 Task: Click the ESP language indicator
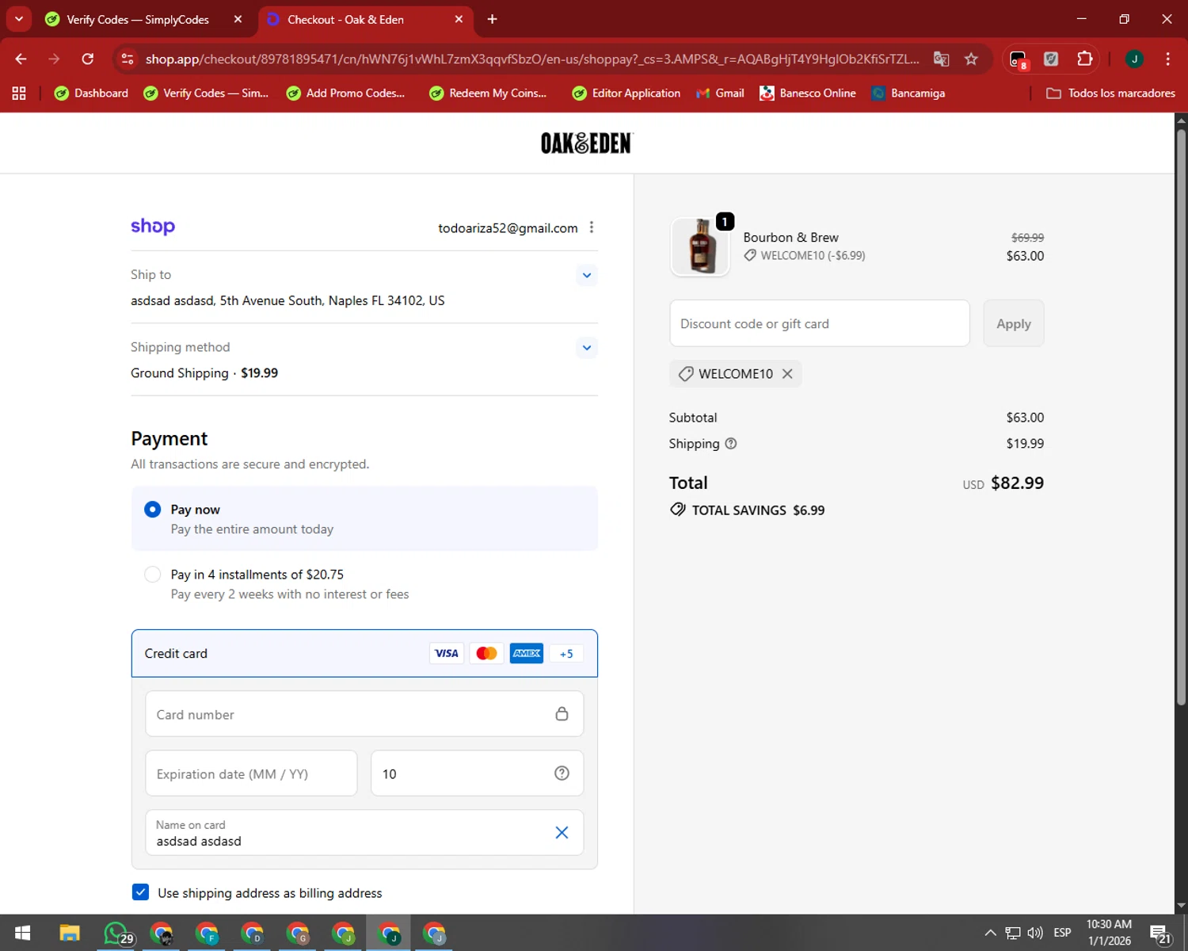pyautogui.click(x=1062, y=933)
